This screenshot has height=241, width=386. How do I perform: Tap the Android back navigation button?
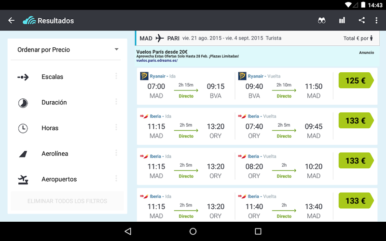pyautogui.click(x=128, y=231)
